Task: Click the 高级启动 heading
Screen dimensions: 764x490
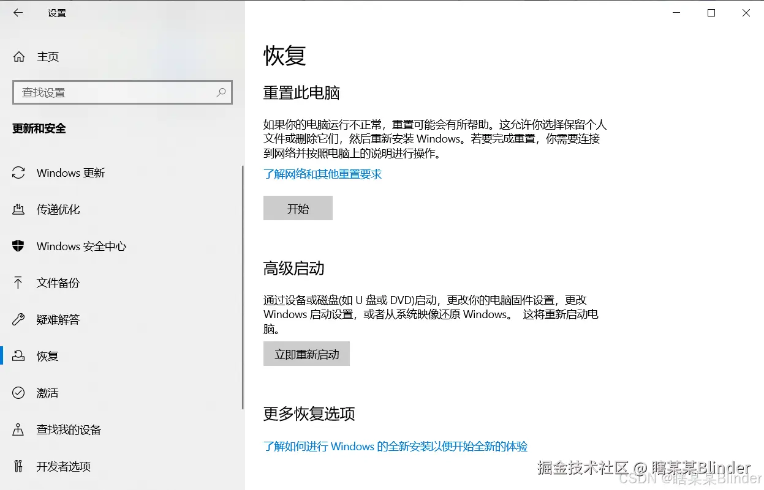Action: 294,269
